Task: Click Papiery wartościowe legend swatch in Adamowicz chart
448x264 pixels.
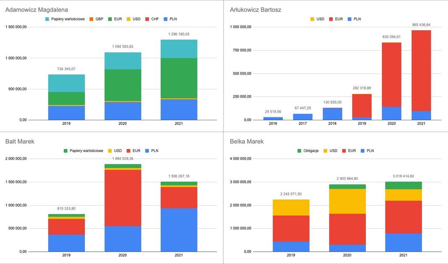Action: click(47, 19)
